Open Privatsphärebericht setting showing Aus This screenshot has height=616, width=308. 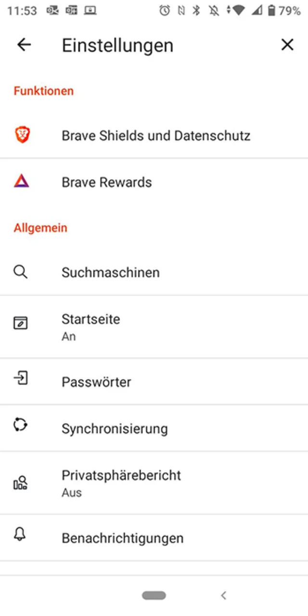(121, 482)
